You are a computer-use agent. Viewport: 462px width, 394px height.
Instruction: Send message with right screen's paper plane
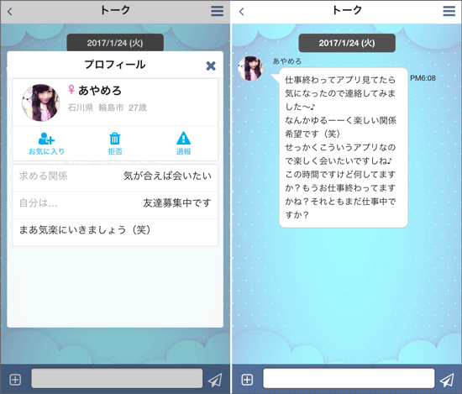[447, 380]
